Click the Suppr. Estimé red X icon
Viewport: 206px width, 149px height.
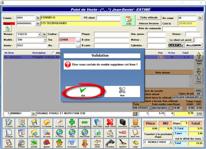(x=110, y=123)
